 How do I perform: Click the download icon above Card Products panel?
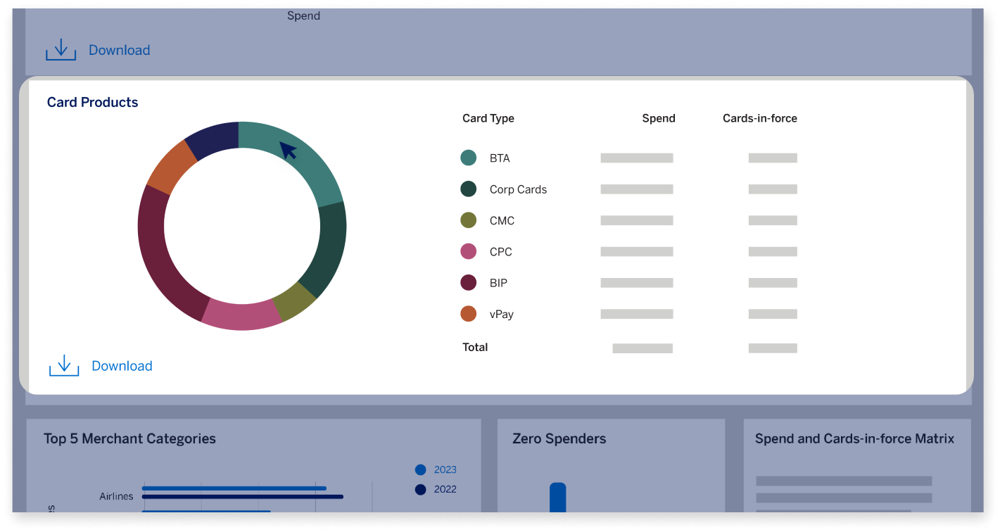tap(61, 49)
